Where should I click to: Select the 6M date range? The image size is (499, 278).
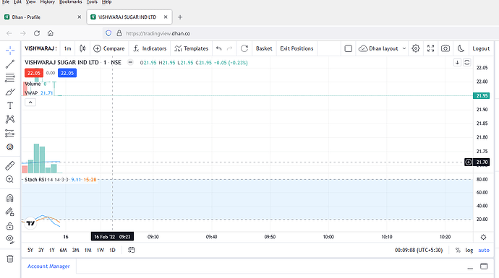64,250
